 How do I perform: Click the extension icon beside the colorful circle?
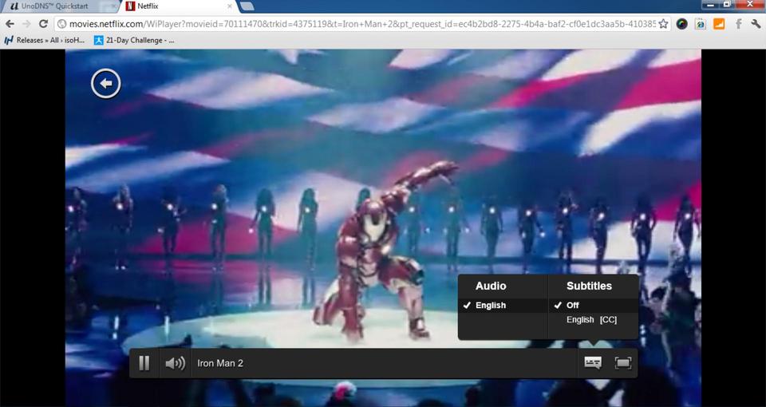[x=701, y=24]
